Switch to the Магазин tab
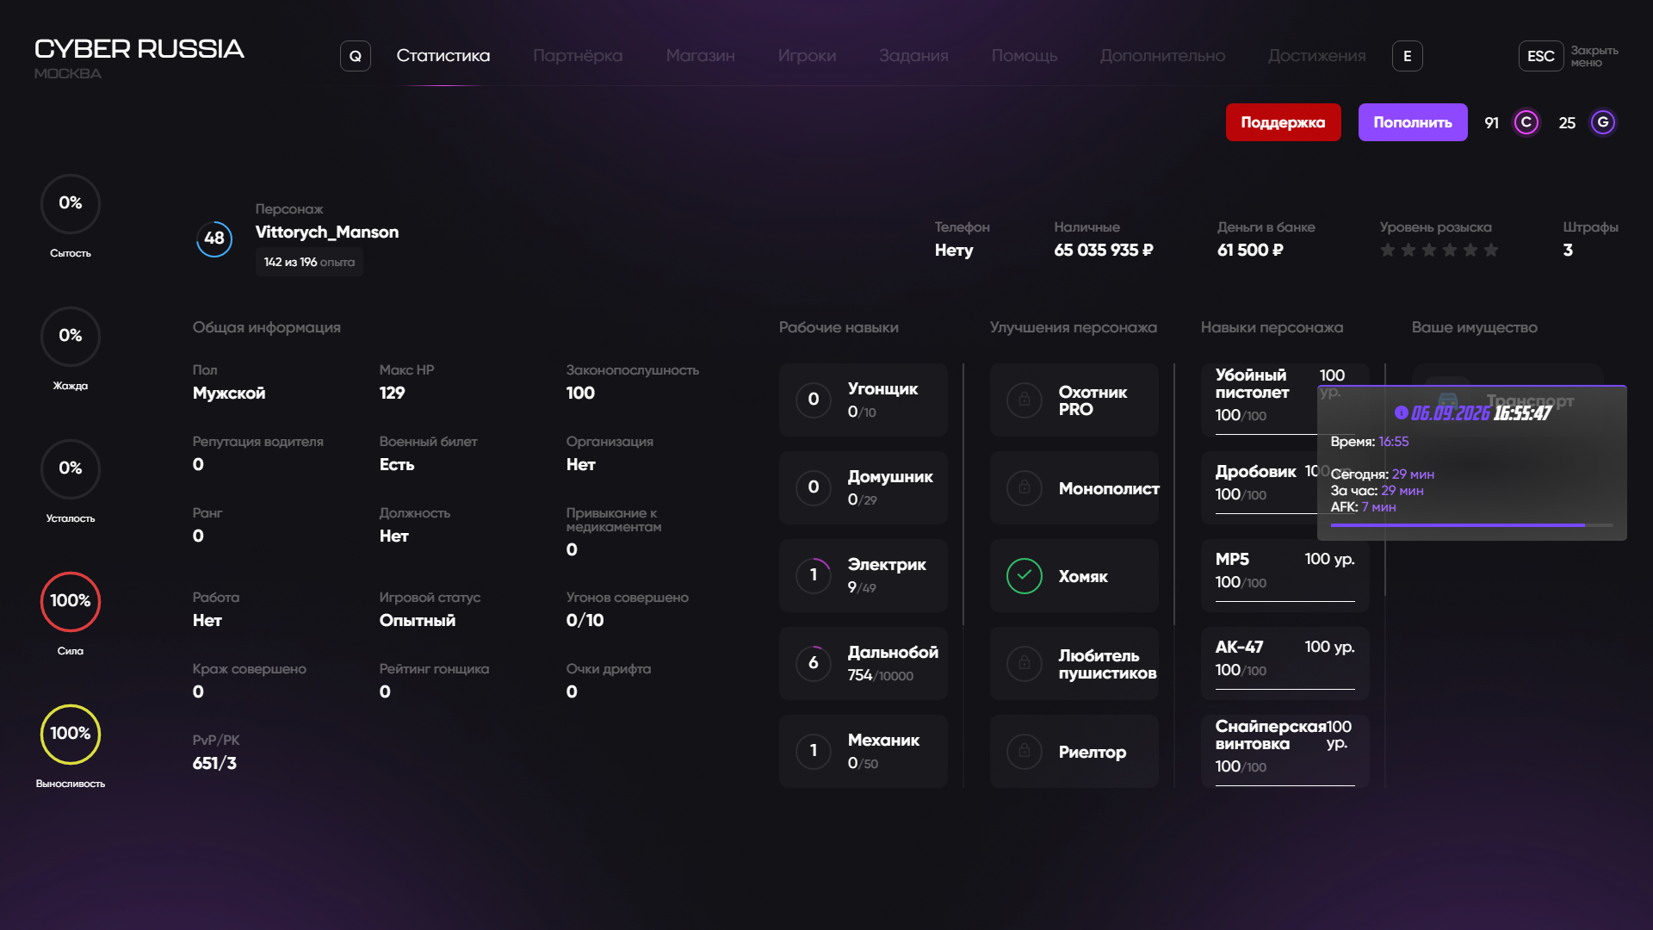Viewport: 1653px width, 930px height. 700,56
